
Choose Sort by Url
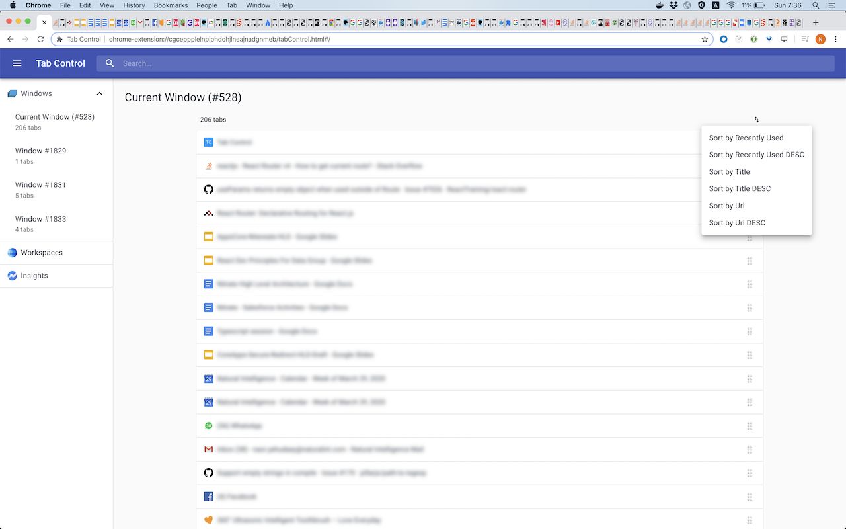[x=757, y=206]
